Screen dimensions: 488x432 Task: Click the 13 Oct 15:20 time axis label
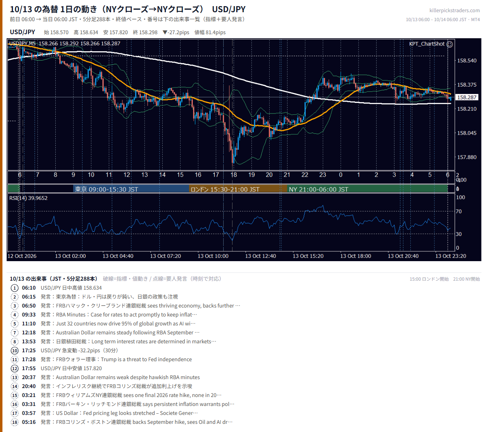pos(308,256)
